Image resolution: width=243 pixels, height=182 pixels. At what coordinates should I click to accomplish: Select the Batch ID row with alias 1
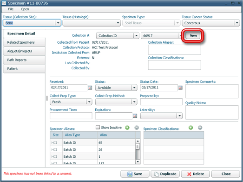(92, 156)
